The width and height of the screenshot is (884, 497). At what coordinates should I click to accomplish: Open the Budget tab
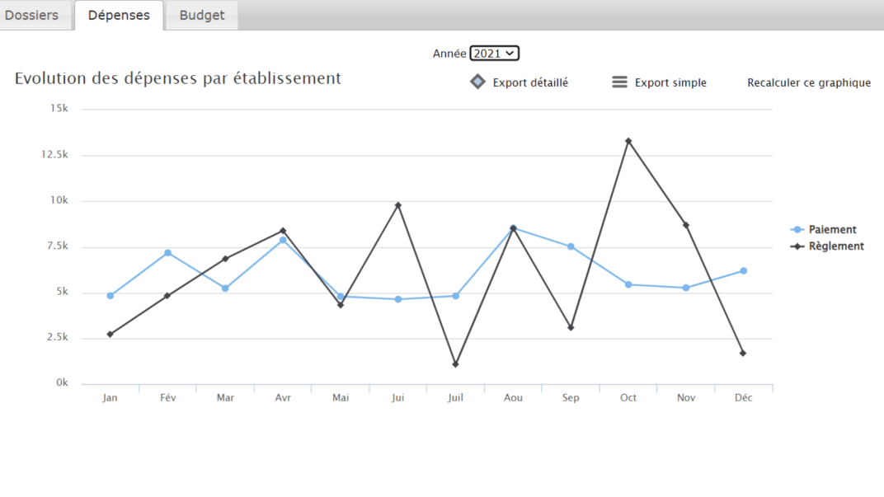(202, 15)
